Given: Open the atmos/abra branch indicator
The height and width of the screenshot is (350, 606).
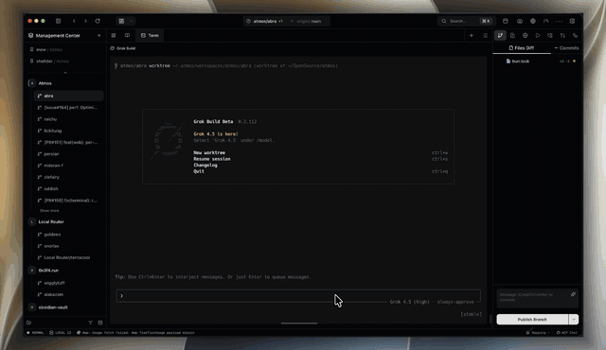Looking at the screenshot, I should pyautogui.click(x=265, y=21).
